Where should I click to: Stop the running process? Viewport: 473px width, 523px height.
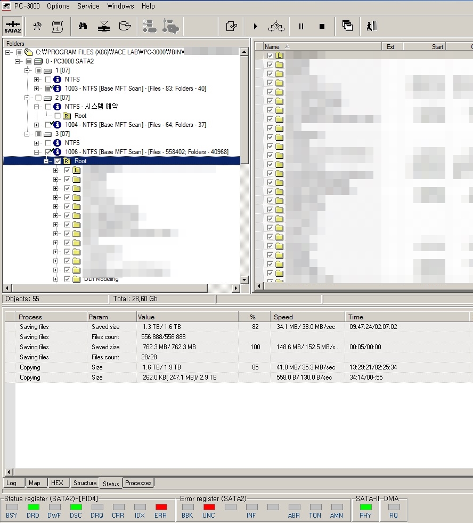point(322,26)
